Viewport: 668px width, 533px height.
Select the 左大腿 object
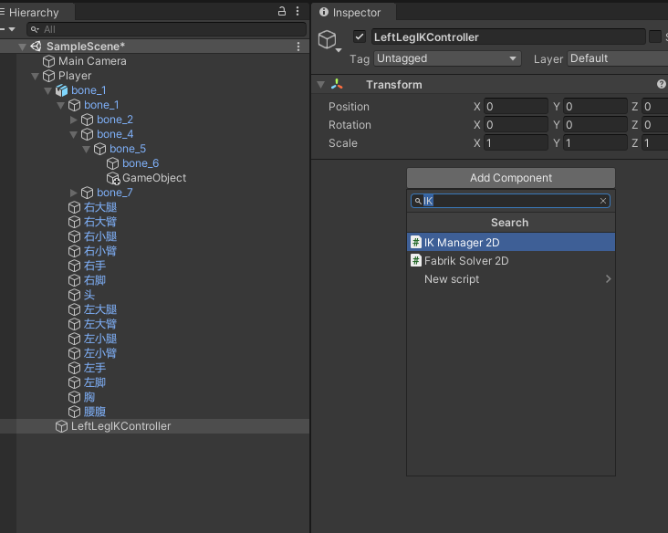tap(100, 309)
